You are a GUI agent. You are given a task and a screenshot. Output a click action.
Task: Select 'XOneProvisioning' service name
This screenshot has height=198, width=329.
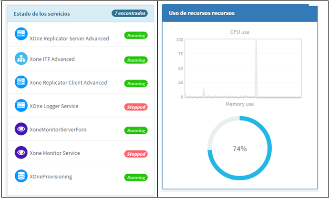click(x=51, y=177)
